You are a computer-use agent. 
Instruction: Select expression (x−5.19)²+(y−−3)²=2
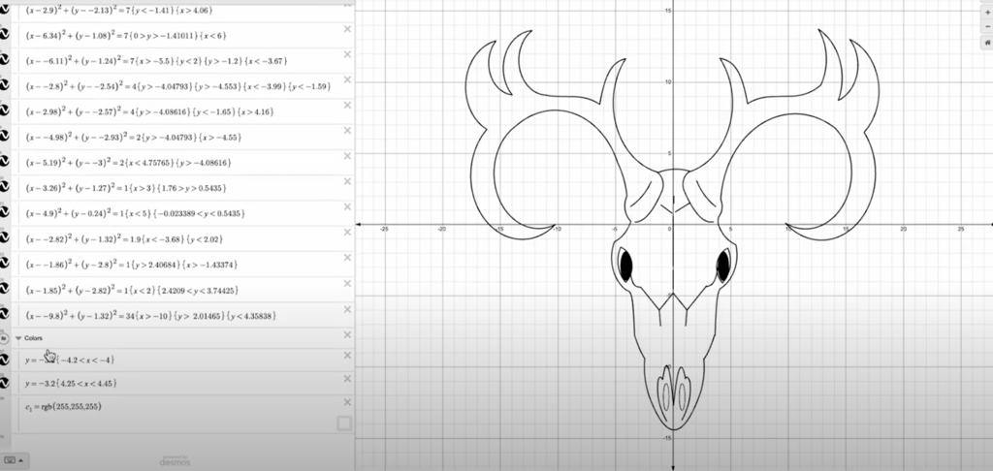coord(129,163)
